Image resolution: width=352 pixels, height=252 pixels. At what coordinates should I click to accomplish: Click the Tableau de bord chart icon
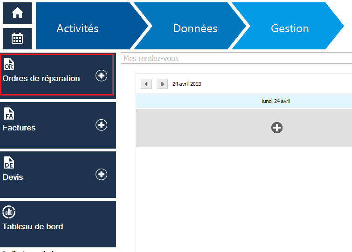[9, 212]
